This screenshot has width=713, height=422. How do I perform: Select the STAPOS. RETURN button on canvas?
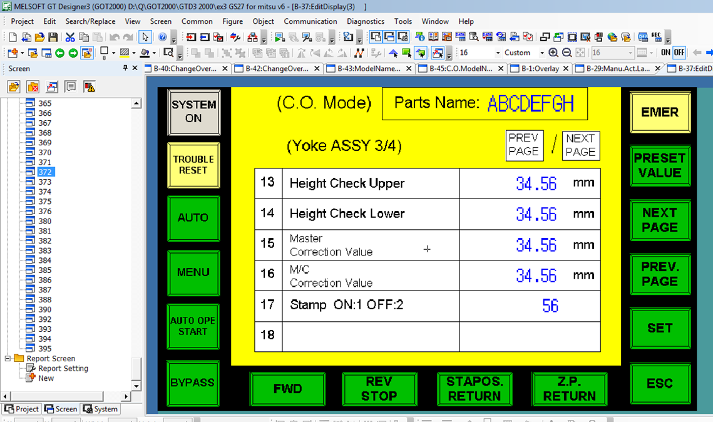[474, 389]
